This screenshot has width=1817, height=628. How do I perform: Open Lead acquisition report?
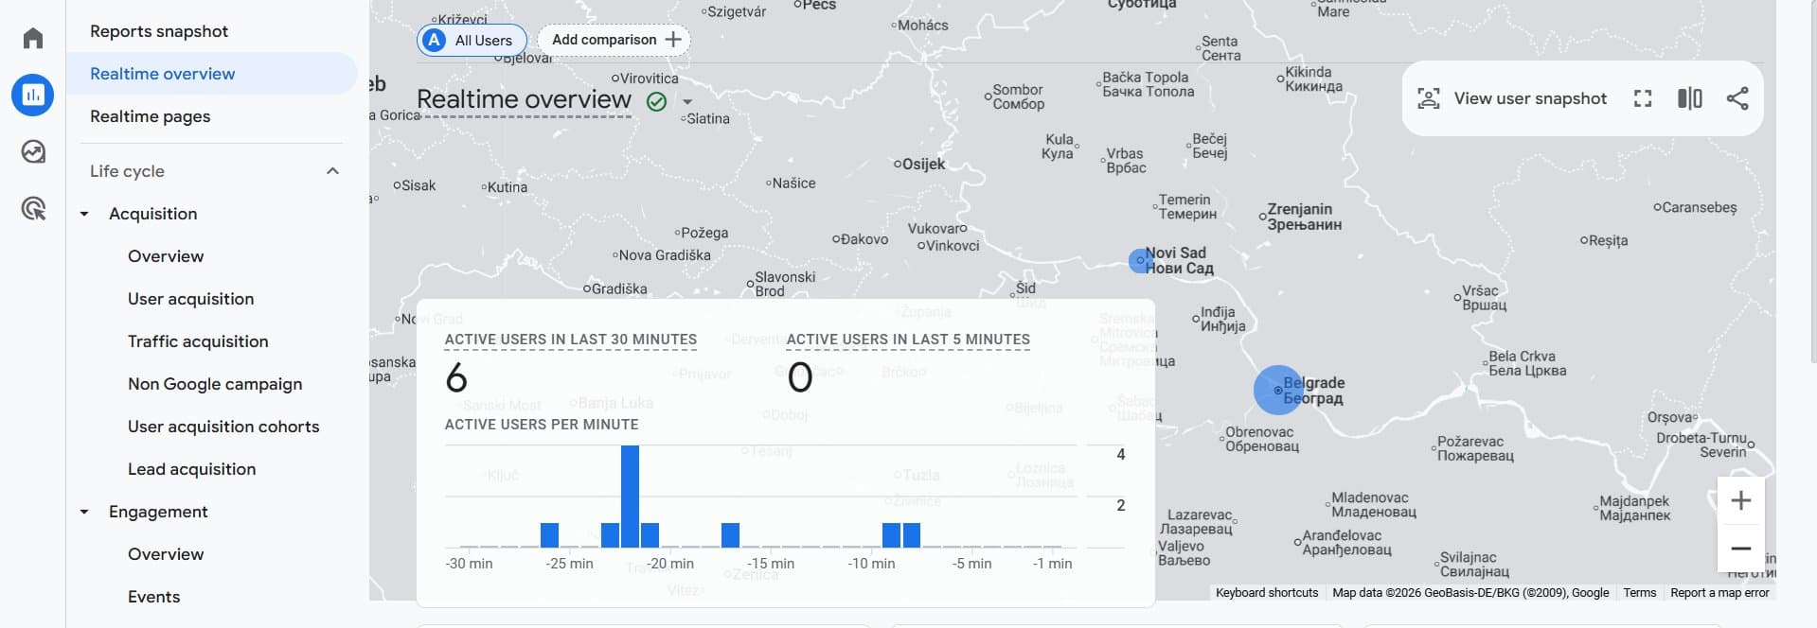tap(192, 469)
